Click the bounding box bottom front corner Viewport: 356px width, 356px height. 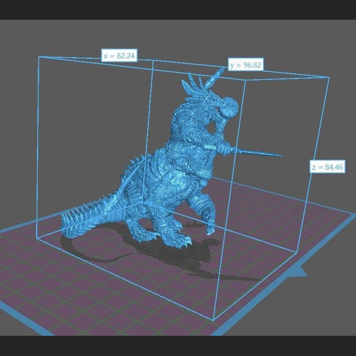coord(214,320)
